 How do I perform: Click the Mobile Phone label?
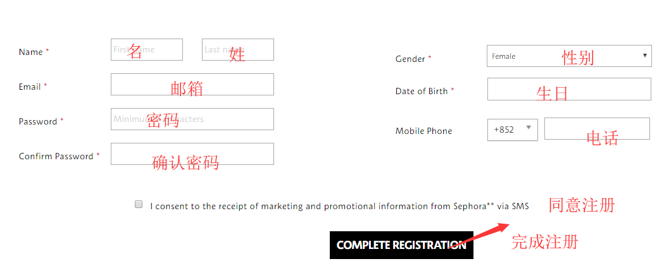point(423,131)
